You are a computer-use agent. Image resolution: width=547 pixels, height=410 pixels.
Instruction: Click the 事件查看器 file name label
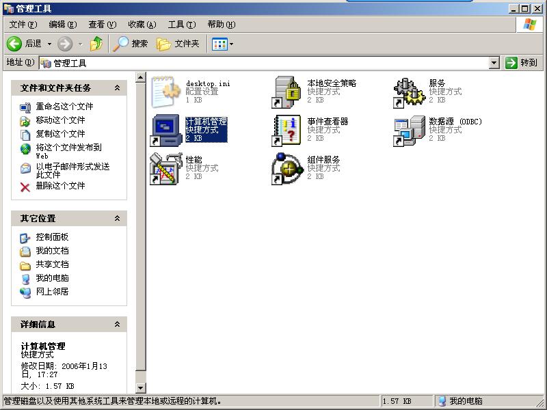328,122
